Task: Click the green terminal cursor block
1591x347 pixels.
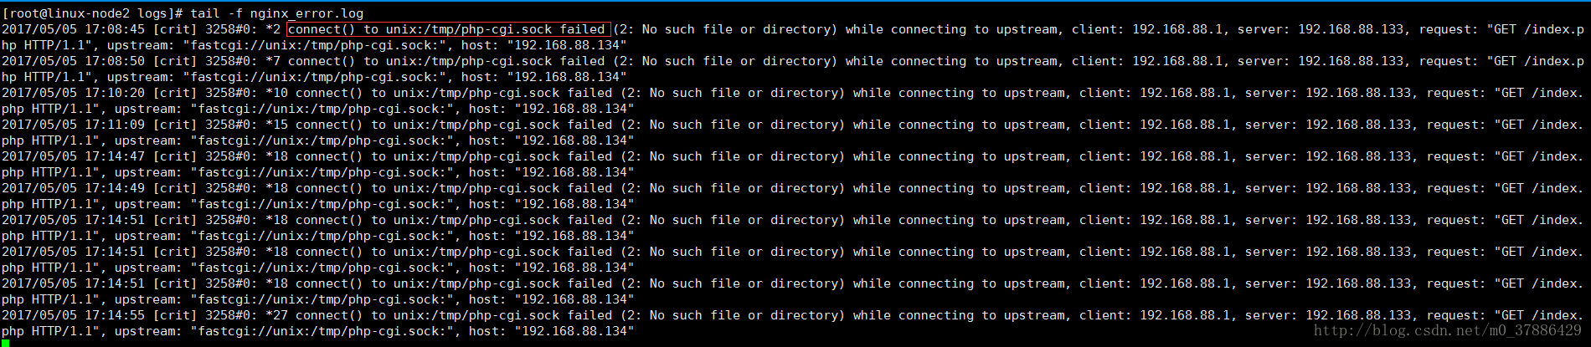Action: [5, 342]
